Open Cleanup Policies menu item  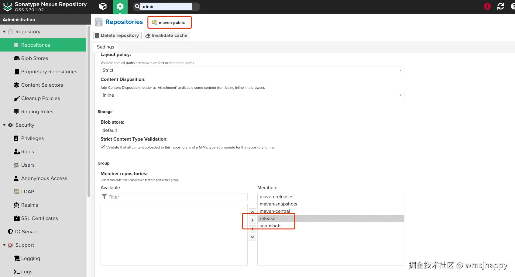click(43, 98)
